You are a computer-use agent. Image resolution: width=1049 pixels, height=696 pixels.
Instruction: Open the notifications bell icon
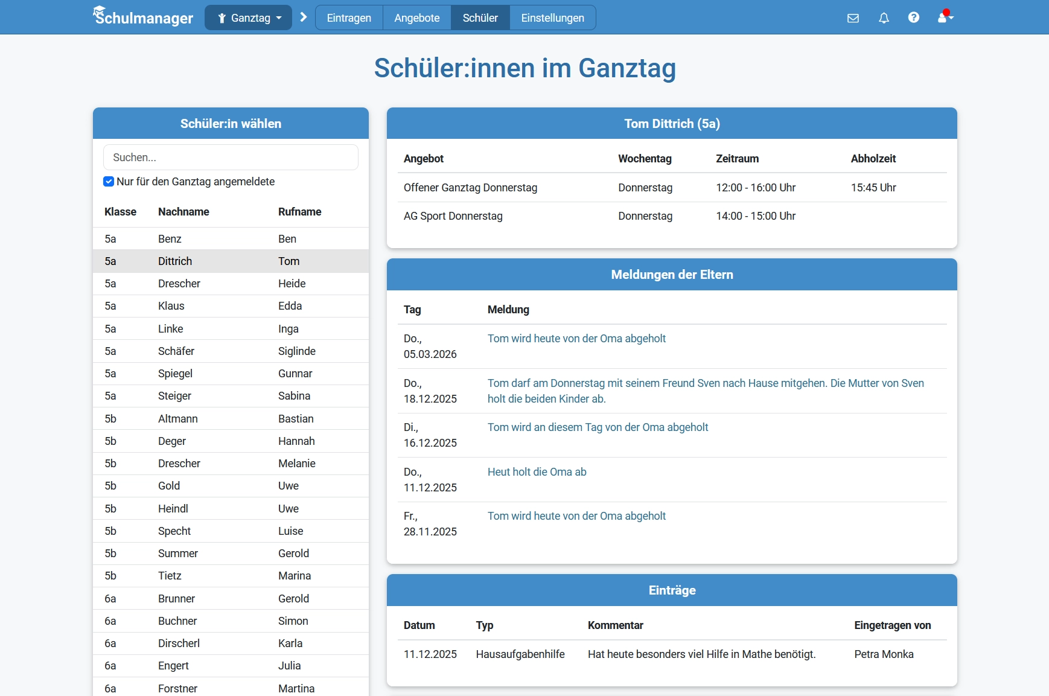pyautogui.click(x=884, y=18)
